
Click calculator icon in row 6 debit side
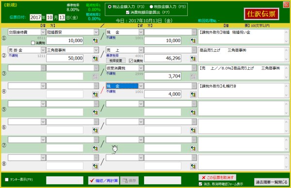point(96,130)
